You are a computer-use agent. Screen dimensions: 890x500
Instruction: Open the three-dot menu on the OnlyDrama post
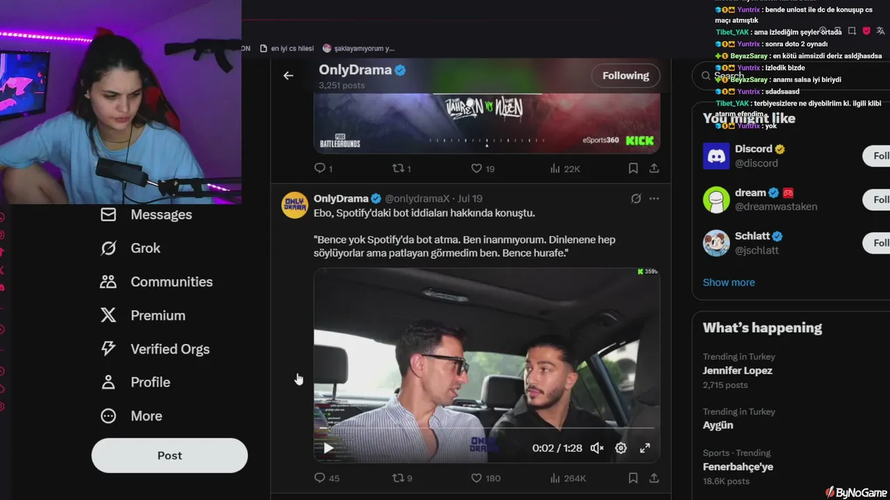tap(654, 199)
